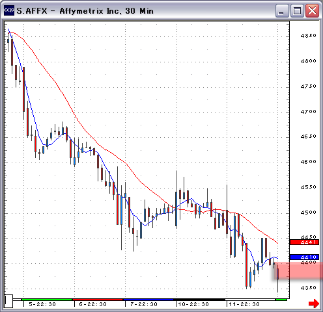The height and width of the screenshot is (312, 323).
Task: Click the 6-22:30 date label on time axis
Action: (x=93, y=304)
